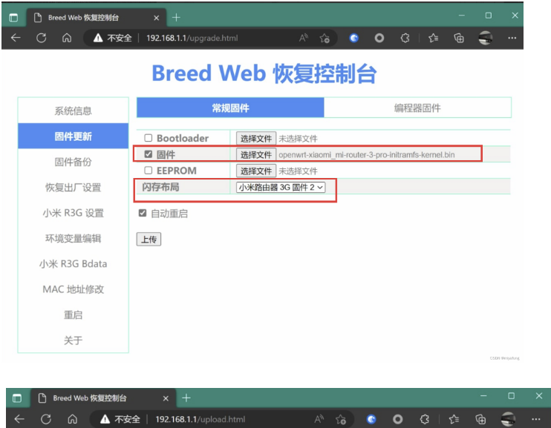The image size is (551, 428).
Task: Refresh the upgrade.html page
Action: point(42,38)
